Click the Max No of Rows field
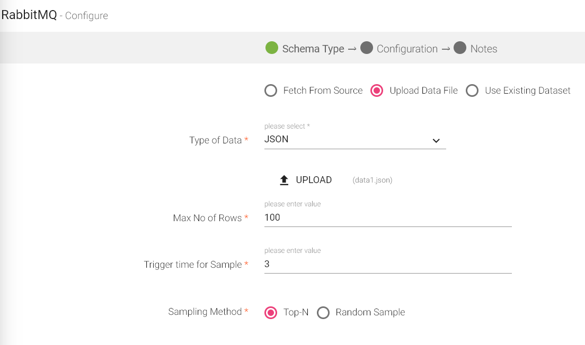The width and height of the screenshot is (585, 345). click(x=387, y=217)
